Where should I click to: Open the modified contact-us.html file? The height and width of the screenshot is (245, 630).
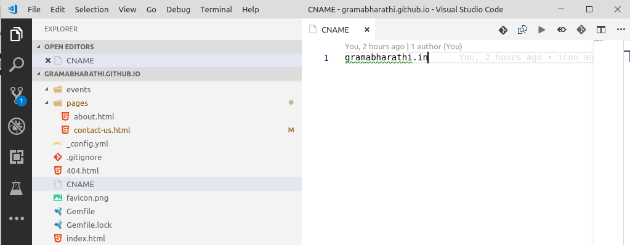coord(167,131)
